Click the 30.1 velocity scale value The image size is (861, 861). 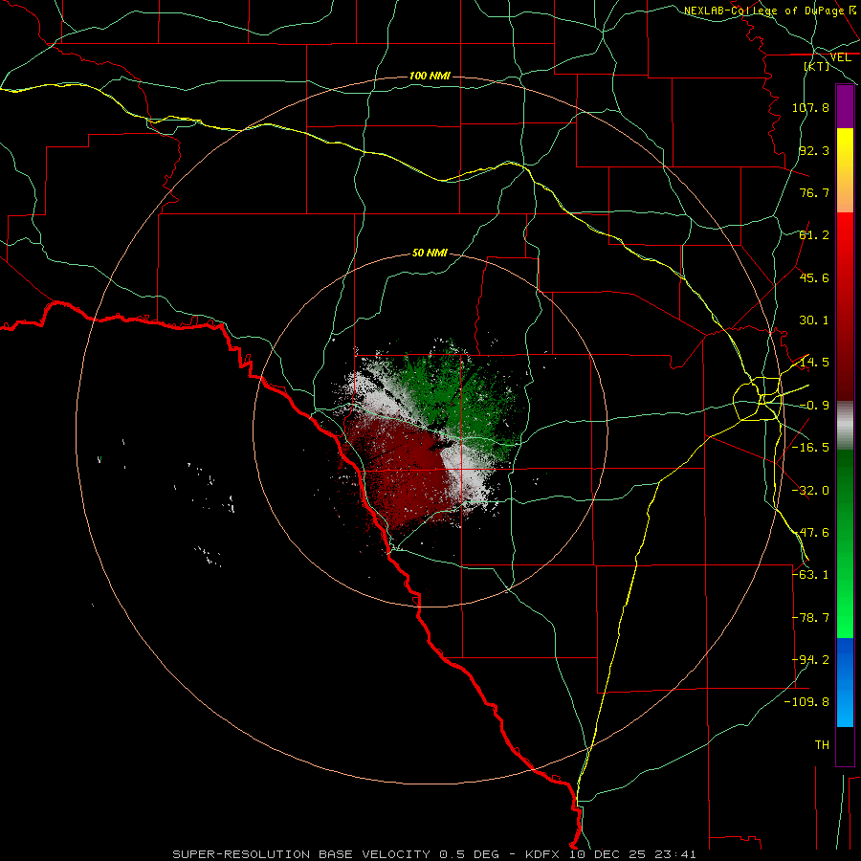click(814, 320)
